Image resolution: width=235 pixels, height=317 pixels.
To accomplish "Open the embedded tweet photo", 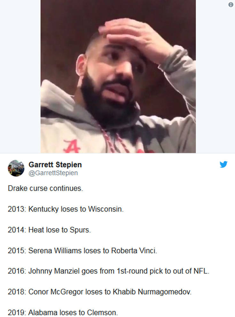I will 118,76.
